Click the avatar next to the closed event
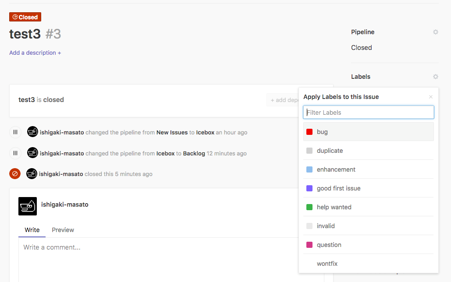Screen dimensions: 451x282 [x=32, y=173]
